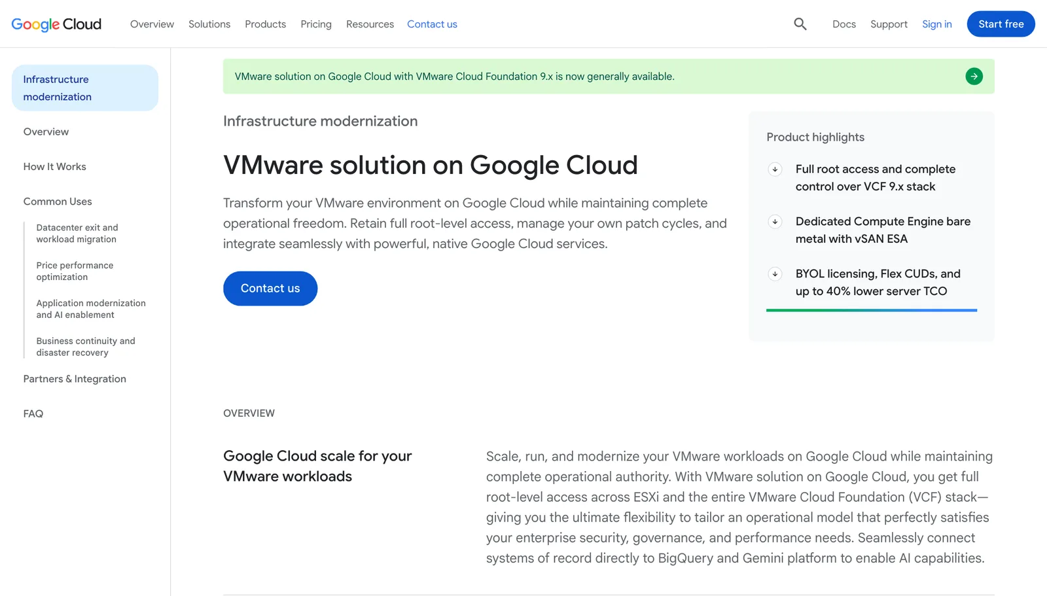
Task: Go to Docs link
Action: pyautogui.click(x=844, y=24)
